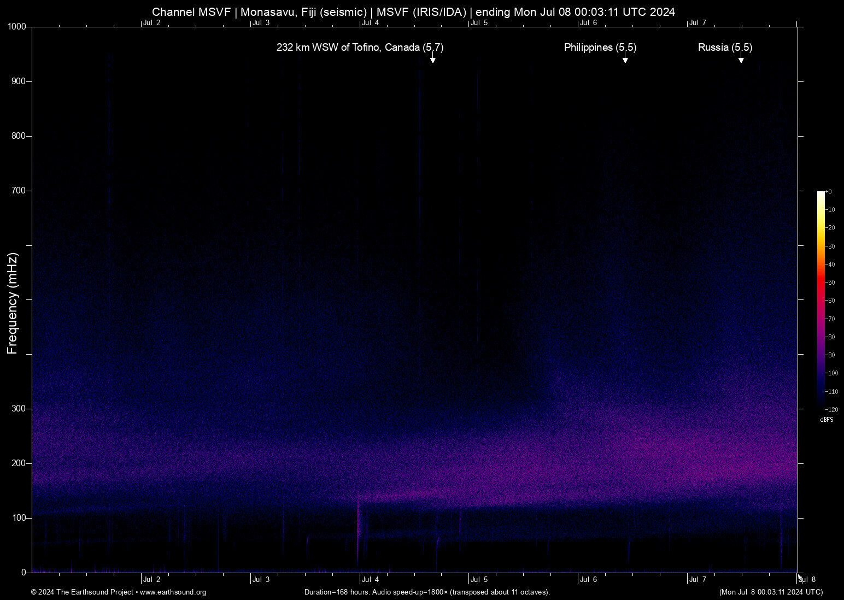
Task: Click the Earthsound Project copyright text
Action: (82, 592)
